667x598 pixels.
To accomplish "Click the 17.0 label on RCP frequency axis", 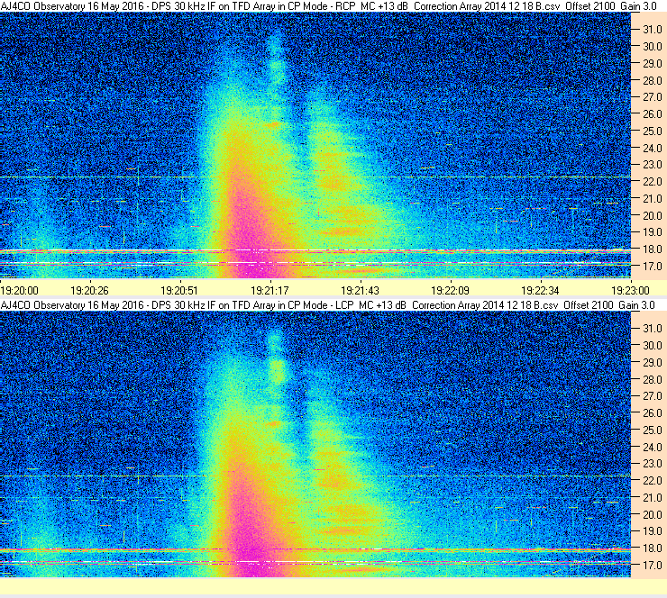I will click(652, 267).
